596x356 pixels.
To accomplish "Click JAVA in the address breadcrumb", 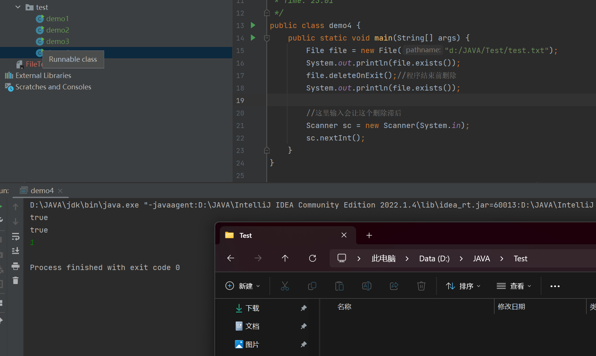I will (x=481, y=259).
